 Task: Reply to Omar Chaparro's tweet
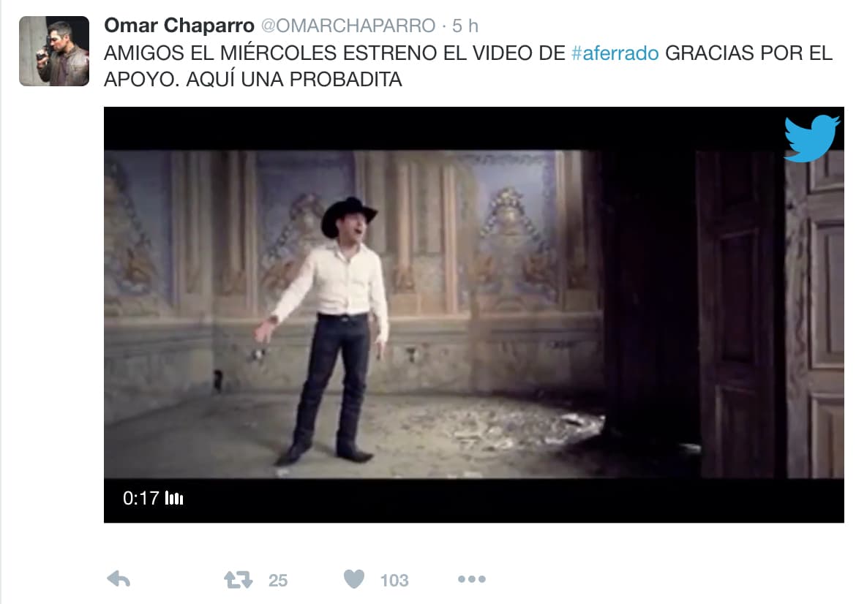pos(119,579)
